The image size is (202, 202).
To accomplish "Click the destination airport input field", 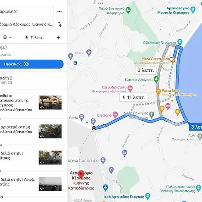I will (26, 24).
